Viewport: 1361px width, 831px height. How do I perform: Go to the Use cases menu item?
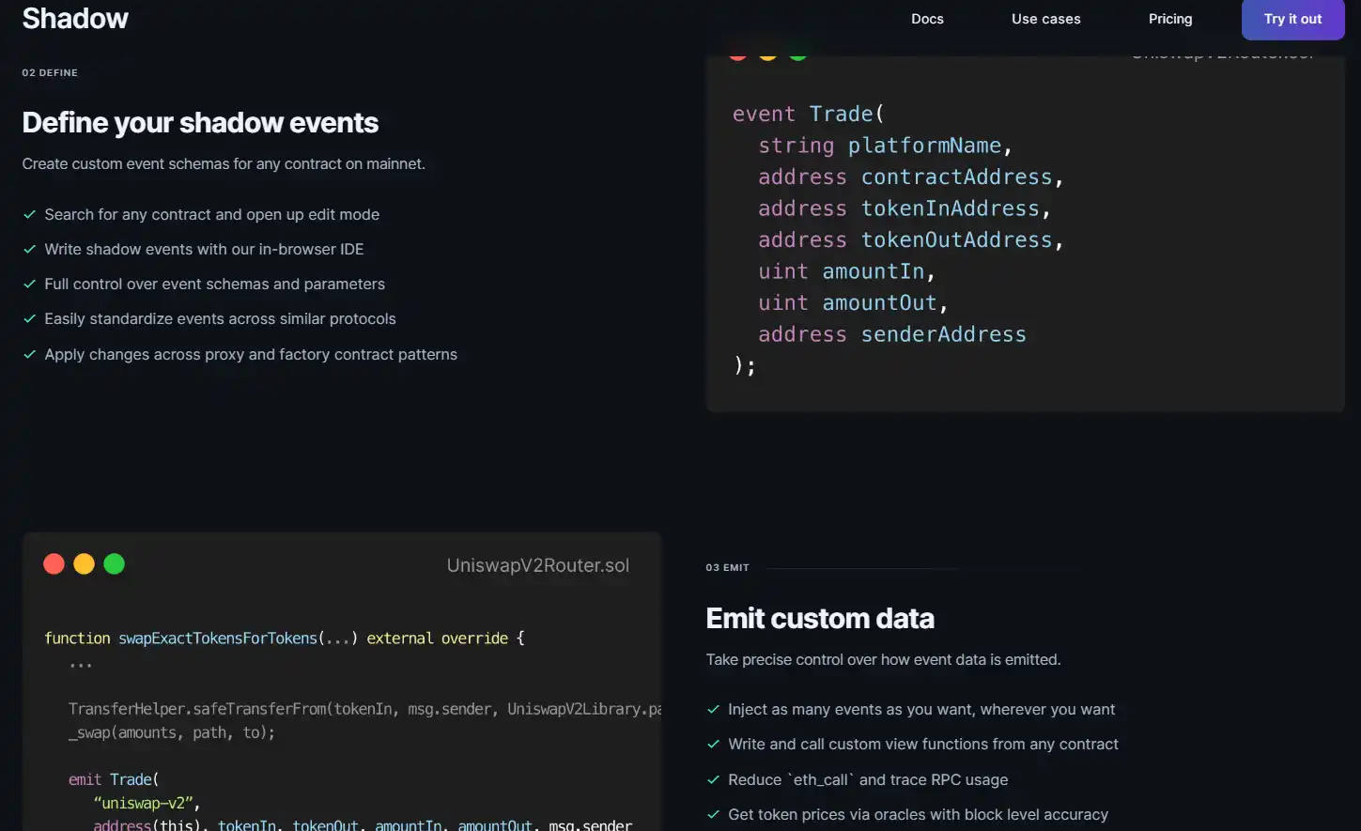click(x=1045, y=19)
